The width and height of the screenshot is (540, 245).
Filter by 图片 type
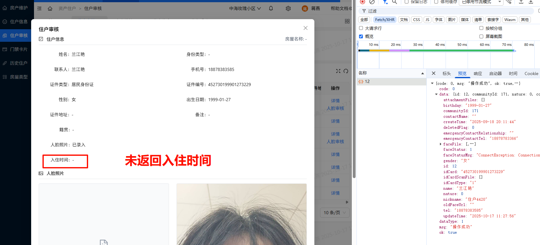pos(452,19)
